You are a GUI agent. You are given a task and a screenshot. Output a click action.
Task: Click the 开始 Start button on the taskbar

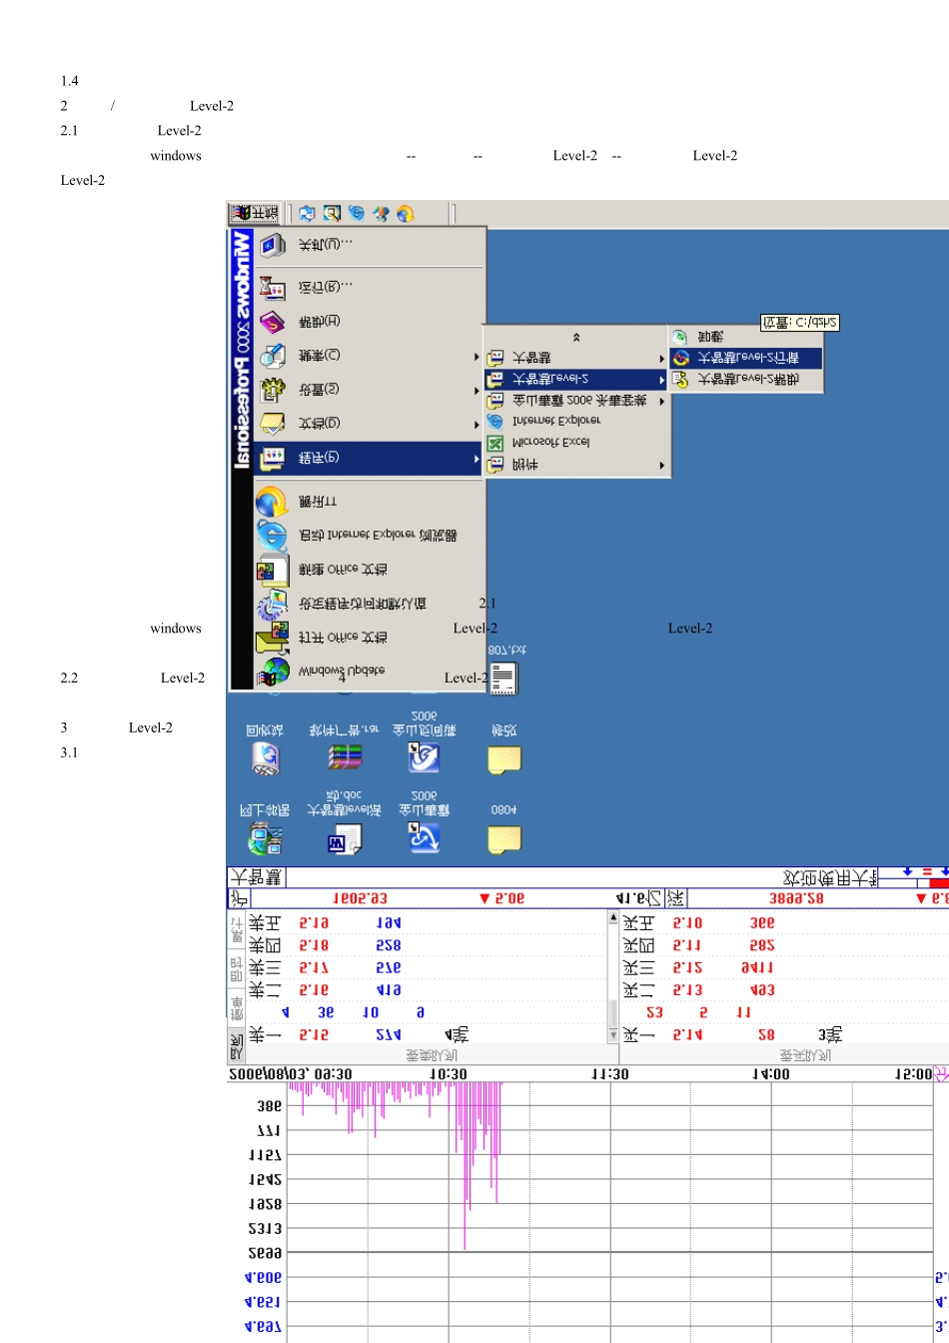click(x=255, y=214)
